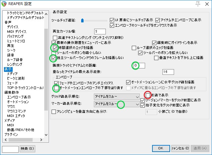
Task: Open グリッド線表示順位 dropdown
Action: pos(117,97)
